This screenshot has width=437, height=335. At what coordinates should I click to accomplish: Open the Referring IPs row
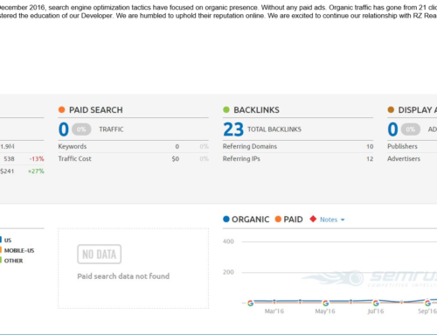298,158
